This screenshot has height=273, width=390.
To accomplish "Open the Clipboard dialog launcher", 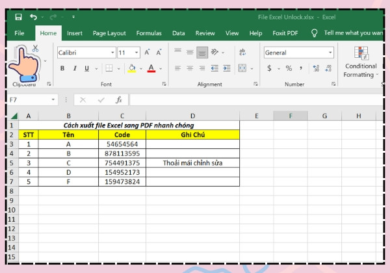I will [x=49, y=84].
